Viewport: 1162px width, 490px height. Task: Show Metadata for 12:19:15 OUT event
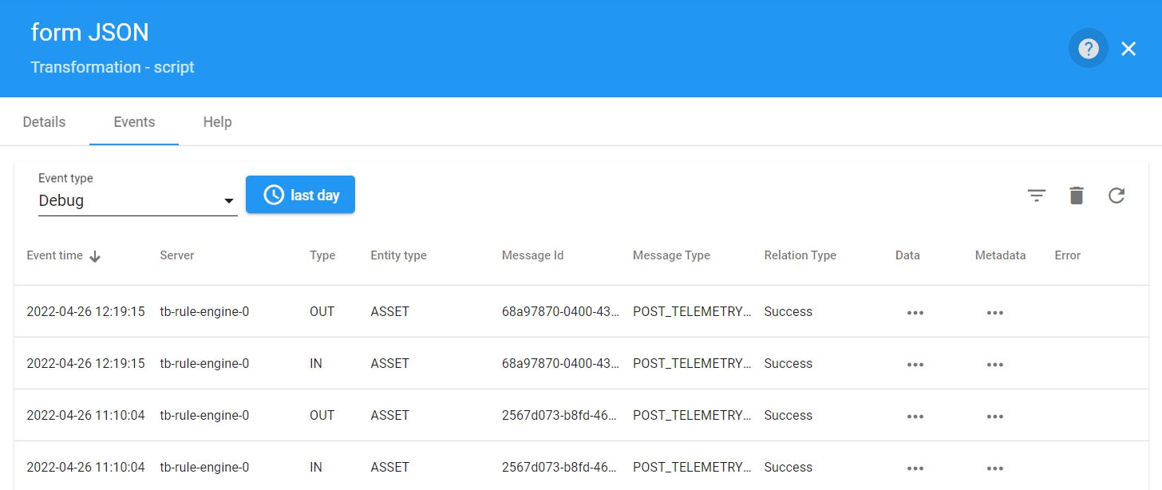[x=994, y=312]
